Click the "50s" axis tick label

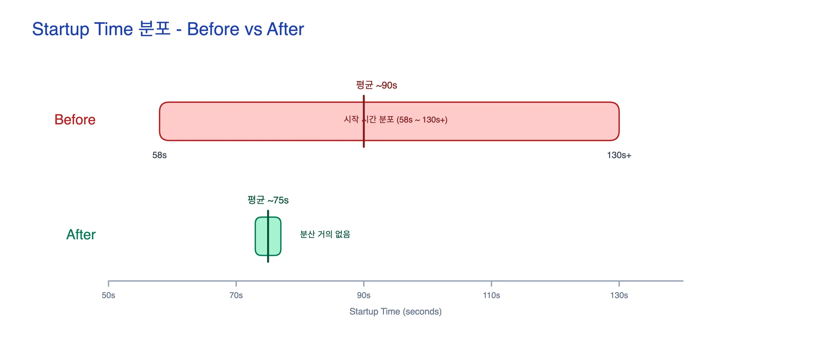click(109, 295)
